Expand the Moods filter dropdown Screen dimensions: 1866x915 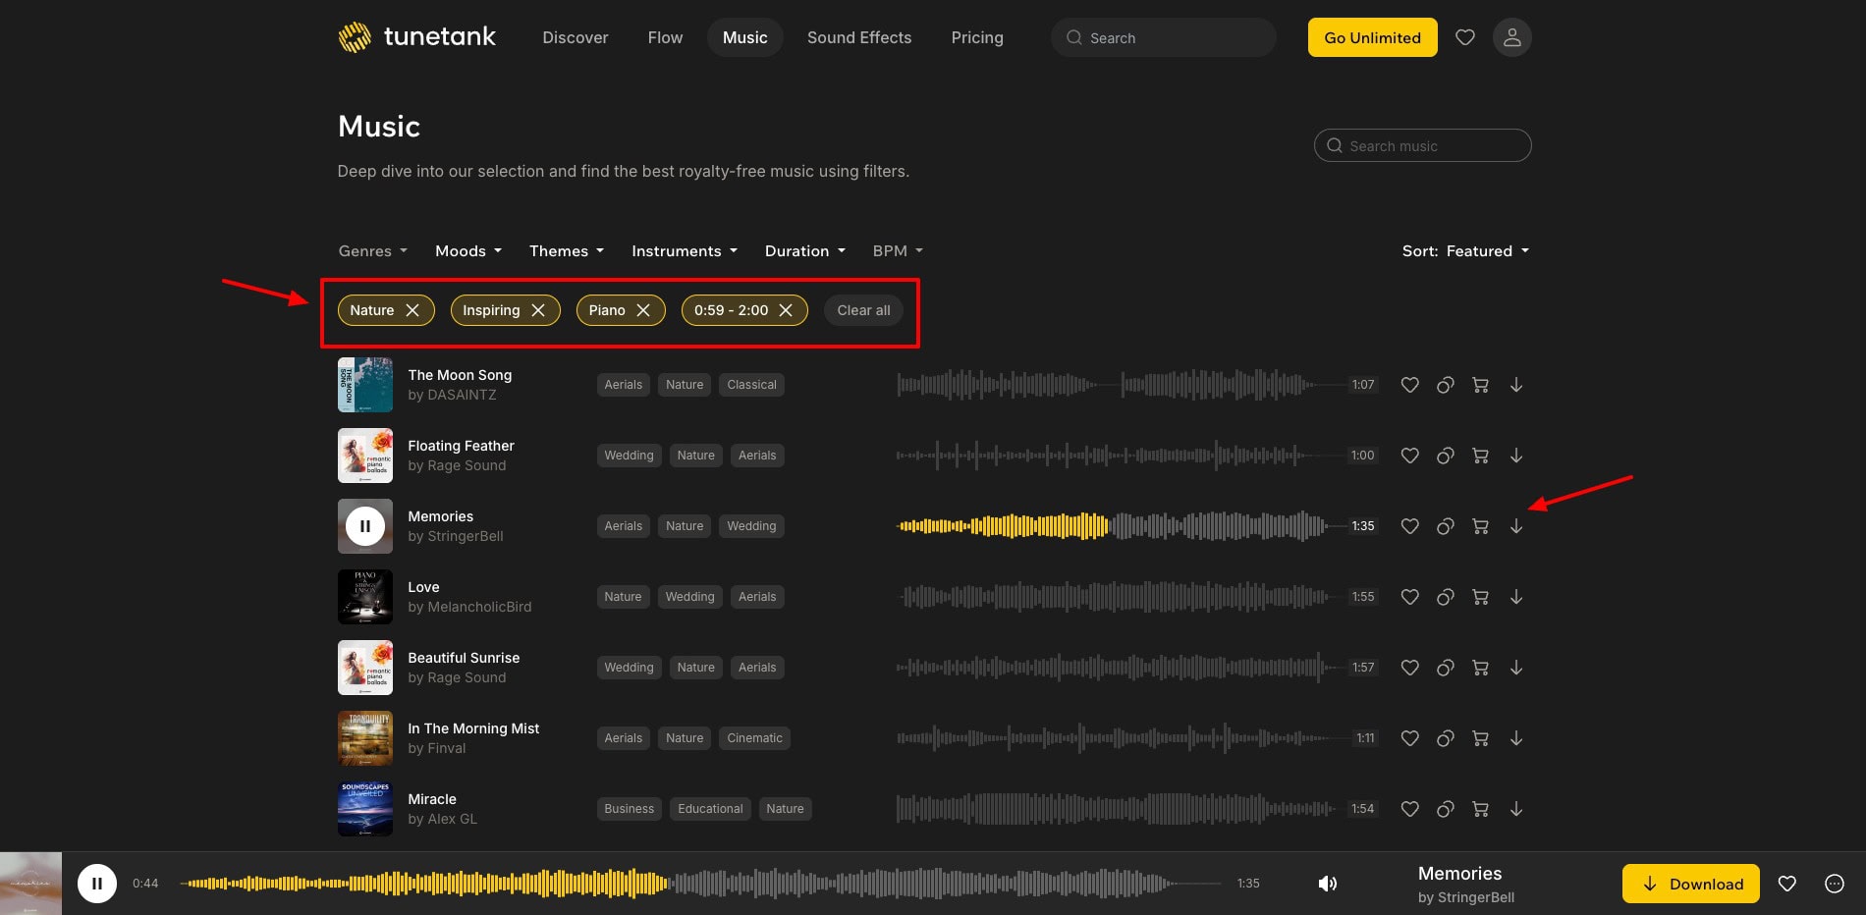[467, 251]
